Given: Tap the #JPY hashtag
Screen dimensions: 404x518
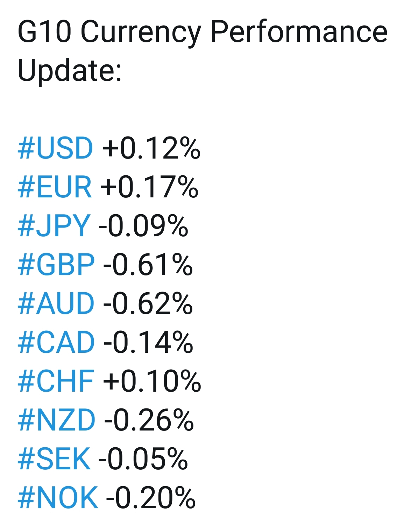Looking at the screenshot, I should click(x=54, y=226).
